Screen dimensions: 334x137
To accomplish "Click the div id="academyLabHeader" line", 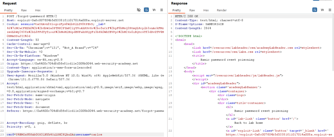I will point(216,83).
